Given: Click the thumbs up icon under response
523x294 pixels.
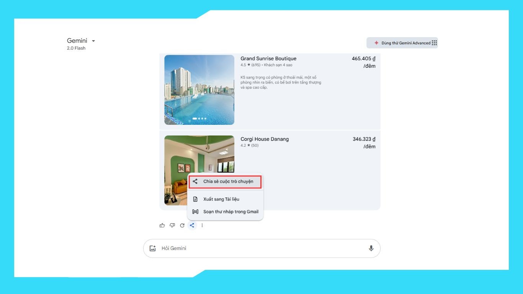Looking at the screenshot, I should (x=162, y=225).
